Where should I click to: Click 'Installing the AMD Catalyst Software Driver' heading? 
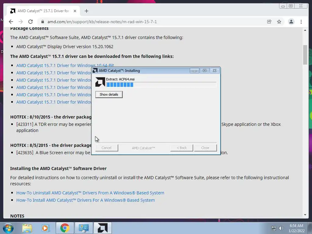coord(58,168)
